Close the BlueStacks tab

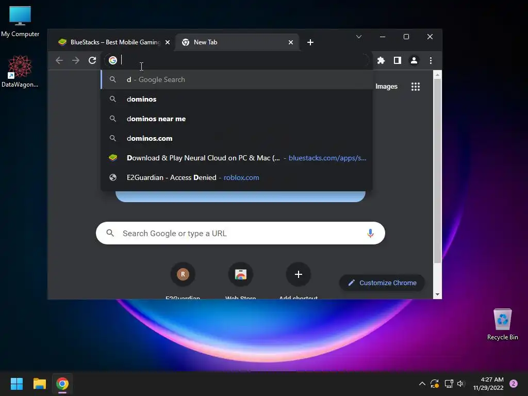coord(168,42)
